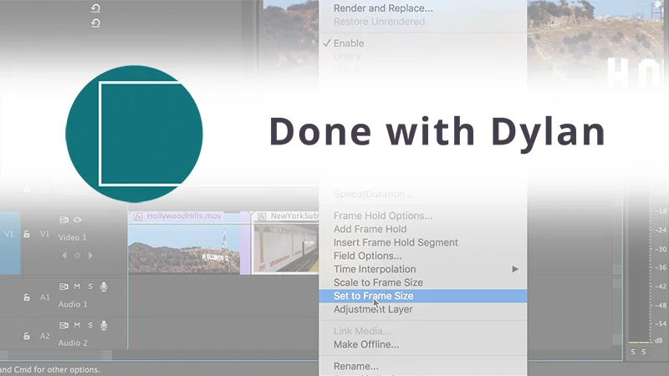Screen dimensions: 669x376
Task: Enable voice-over record mic on Audio 1
Action: click(x=104, y=287)
